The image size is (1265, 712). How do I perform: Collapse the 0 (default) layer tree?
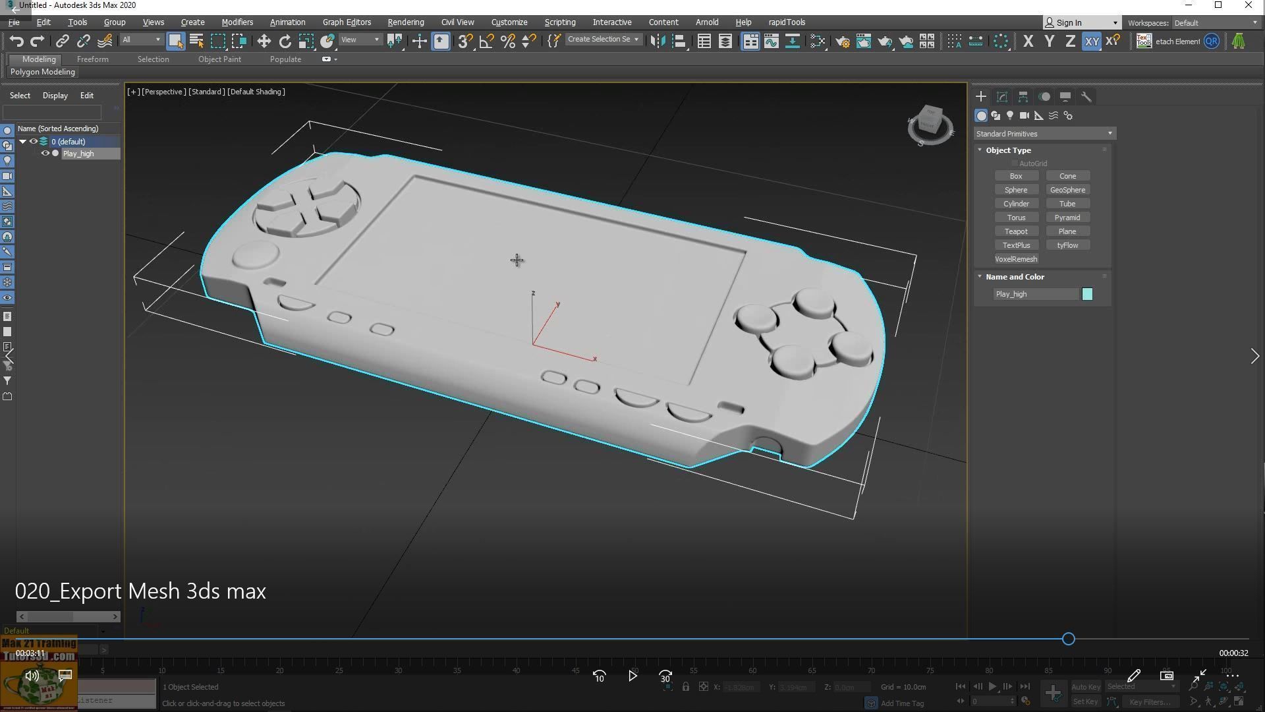tap(22, 142)
